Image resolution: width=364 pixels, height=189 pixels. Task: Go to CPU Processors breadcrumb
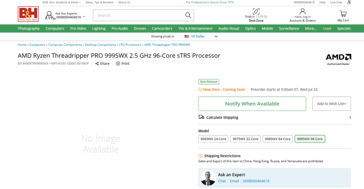tap(130, 45)
